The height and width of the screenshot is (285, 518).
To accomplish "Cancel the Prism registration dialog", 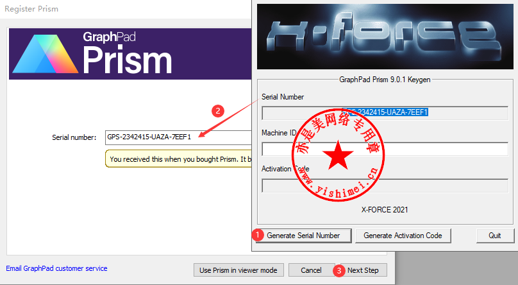I will [x=311, y=270].
